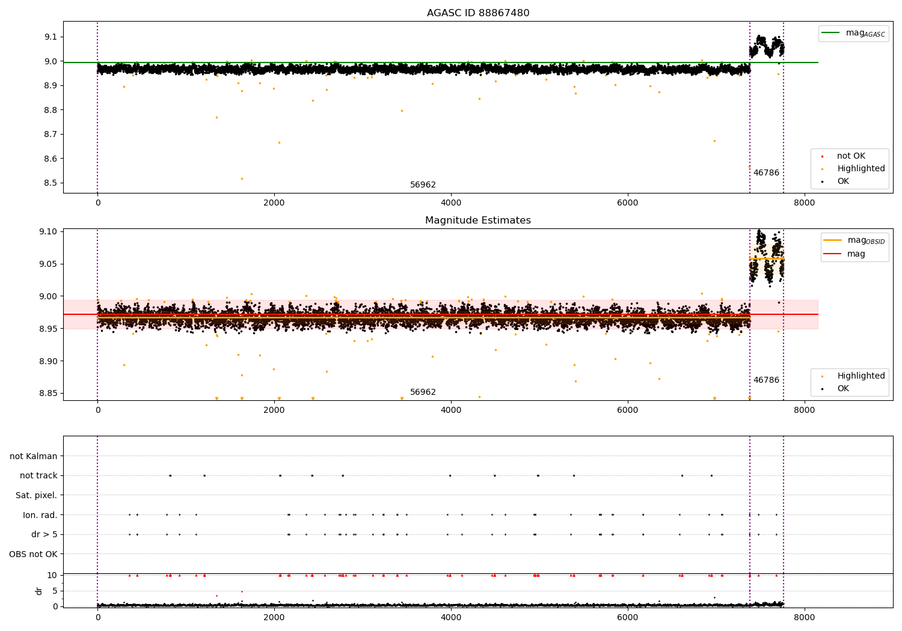The height and width of the screenshot is (631, 902).
Task: Click the 56962 annotation in the top plot
Action: click(x=423, y=185)
